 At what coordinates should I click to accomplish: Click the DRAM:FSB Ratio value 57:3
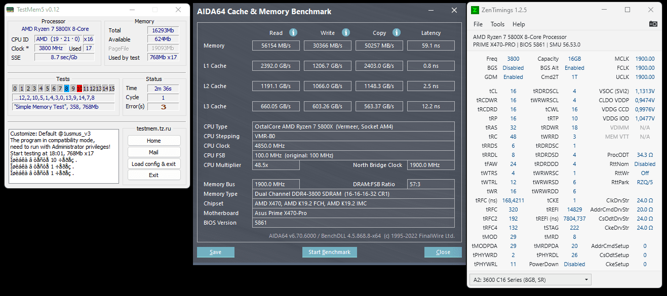[x=431, y=184]
